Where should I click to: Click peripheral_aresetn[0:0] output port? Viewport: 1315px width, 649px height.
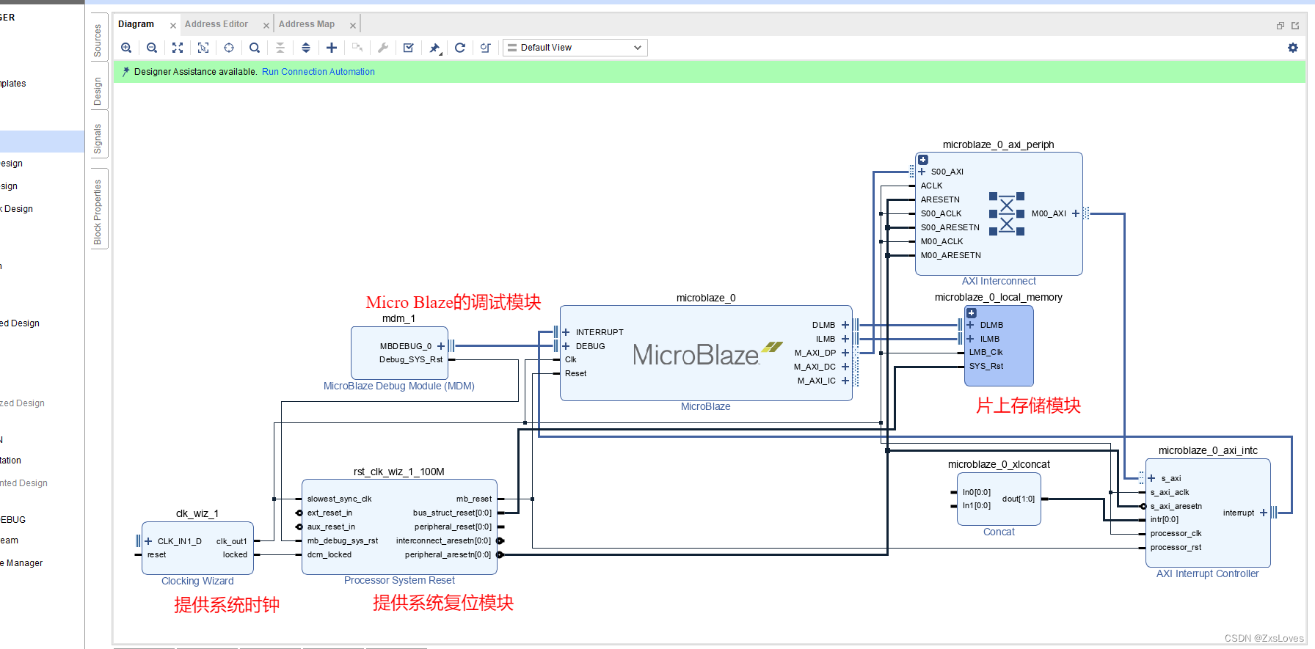[448, 554]
